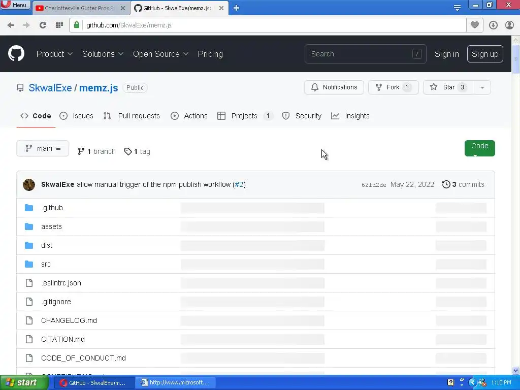Open new tab with plus icon
This screenshot has height=390, width=520.
pyautogui.click(x=236, y=8)
